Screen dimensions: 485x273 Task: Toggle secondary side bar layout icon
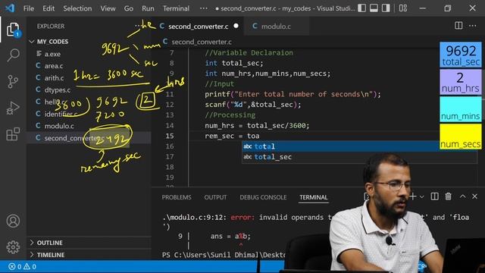pyautogui.click(x=386, y=8)
